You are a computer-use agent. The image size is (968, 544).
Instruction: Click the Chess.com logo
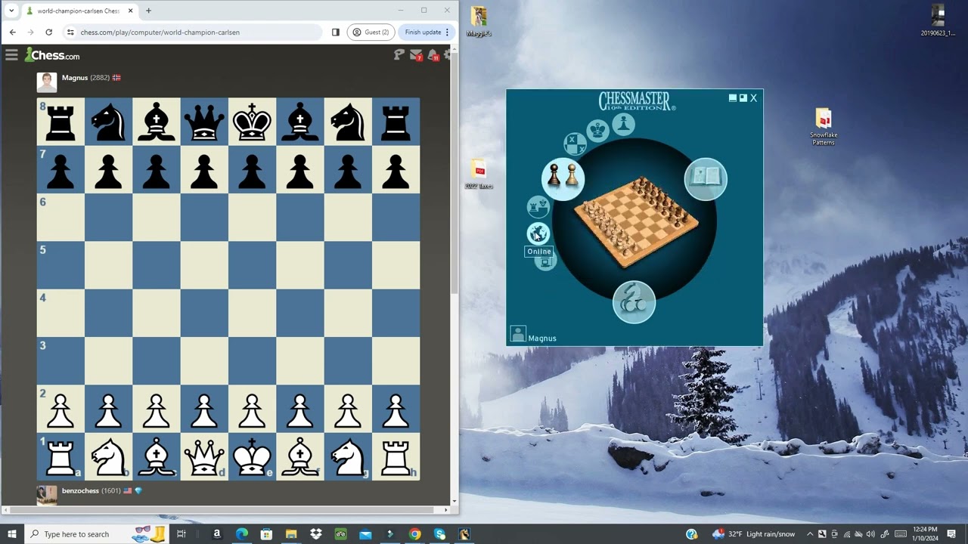click(x=52, y=55)
